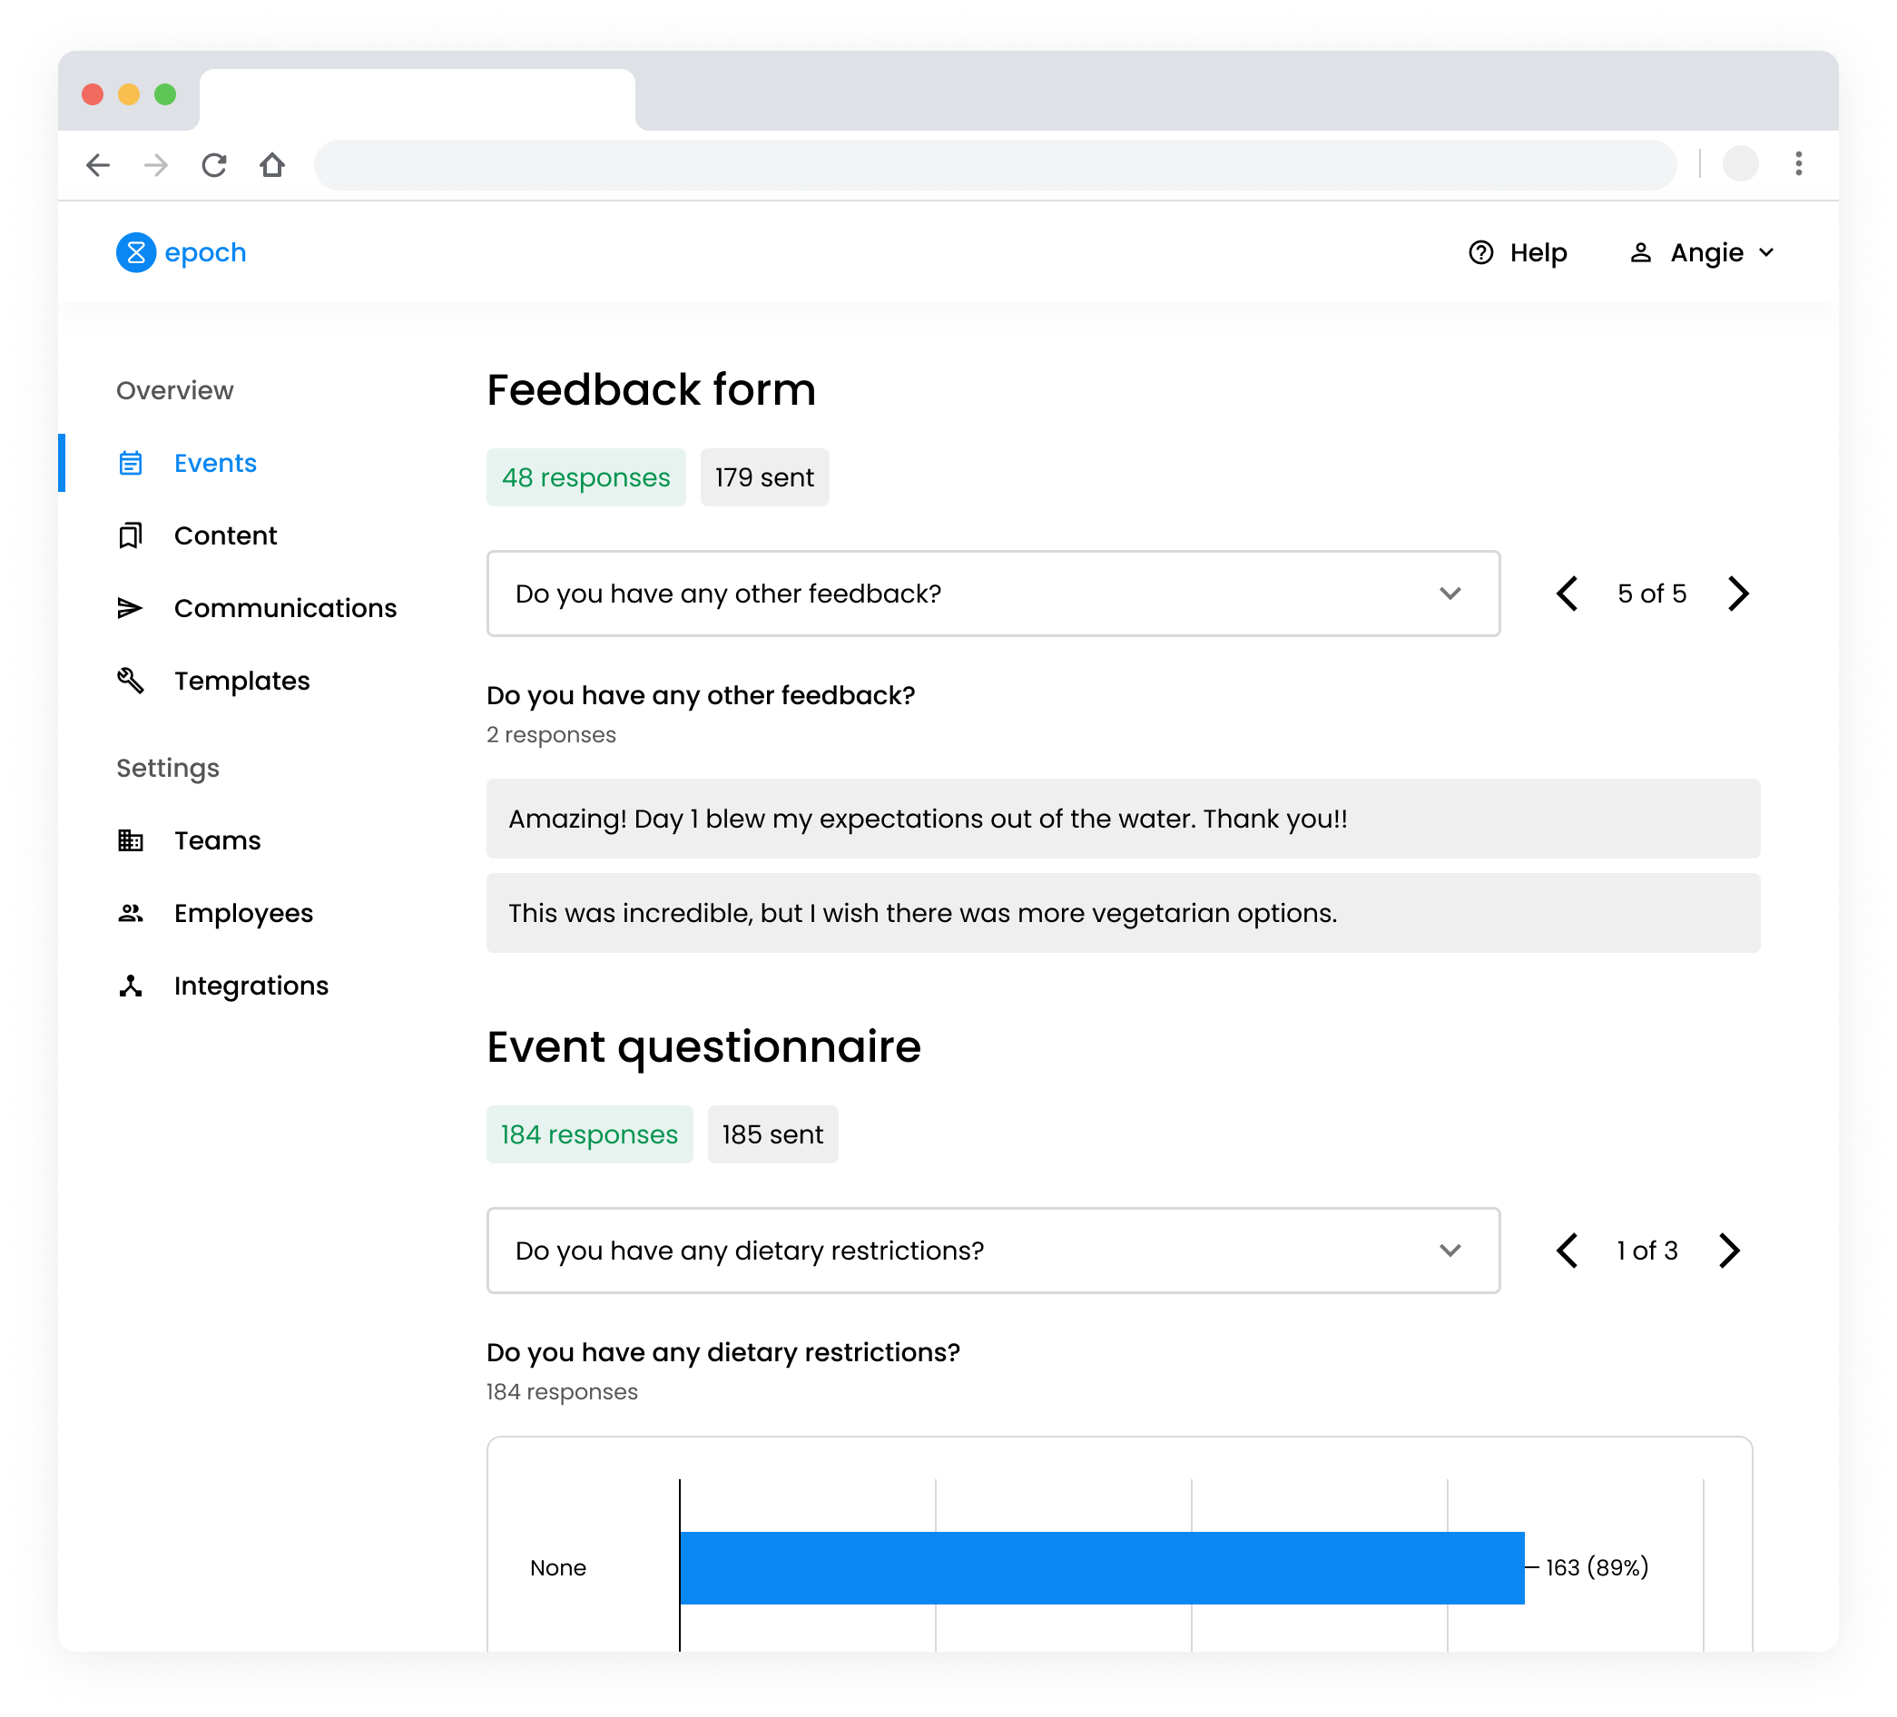Go to browser home page

point(272,165)
